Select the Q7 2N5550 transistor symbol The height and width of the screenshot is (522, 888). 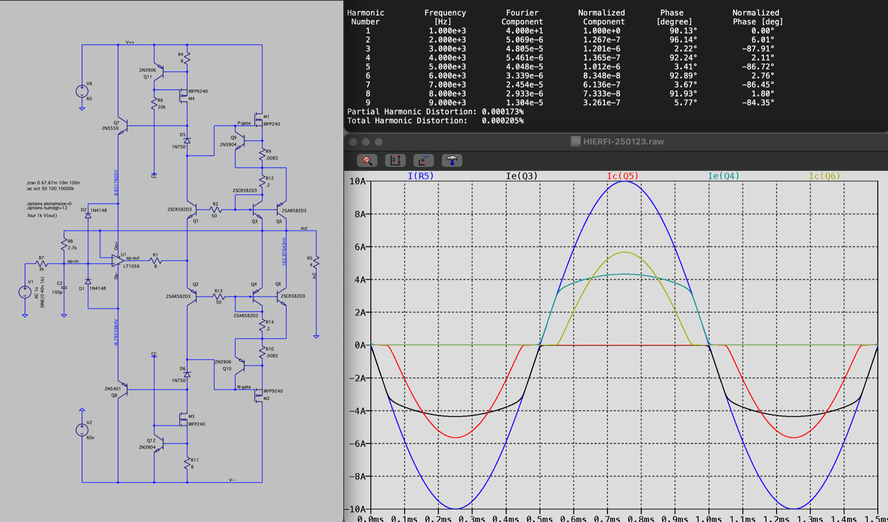pyautogui.click(x=122, y=126)
